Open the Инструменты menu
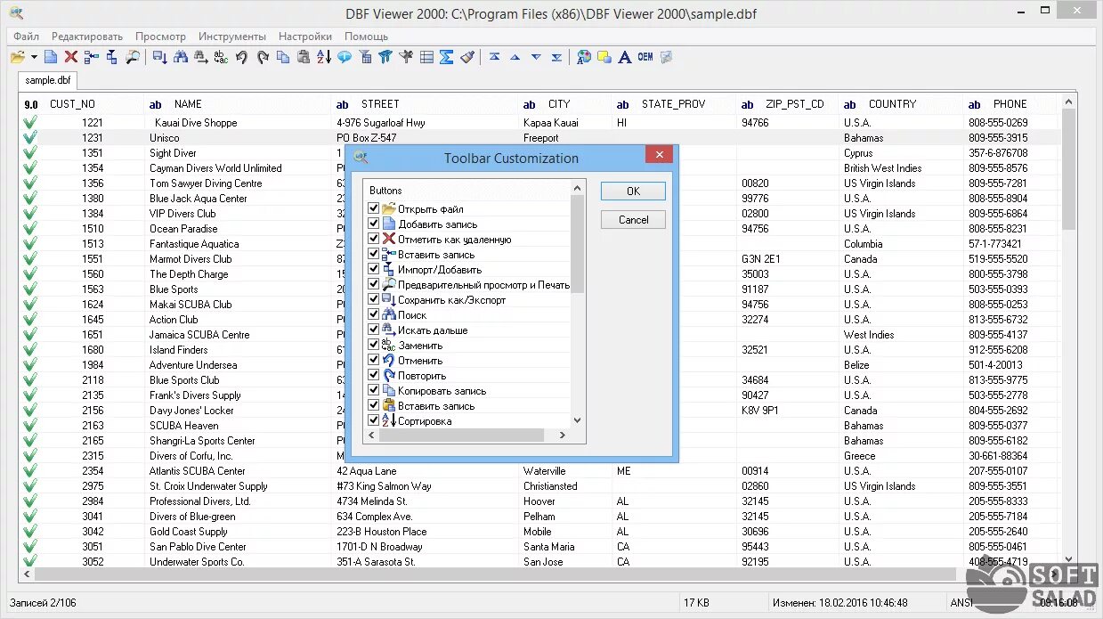The image size is (1103, 619). (x=232, y=37)
